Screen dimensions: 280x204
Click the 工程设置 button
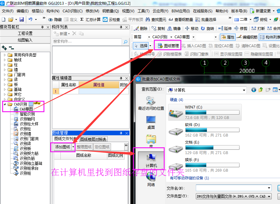pos(25,33)
